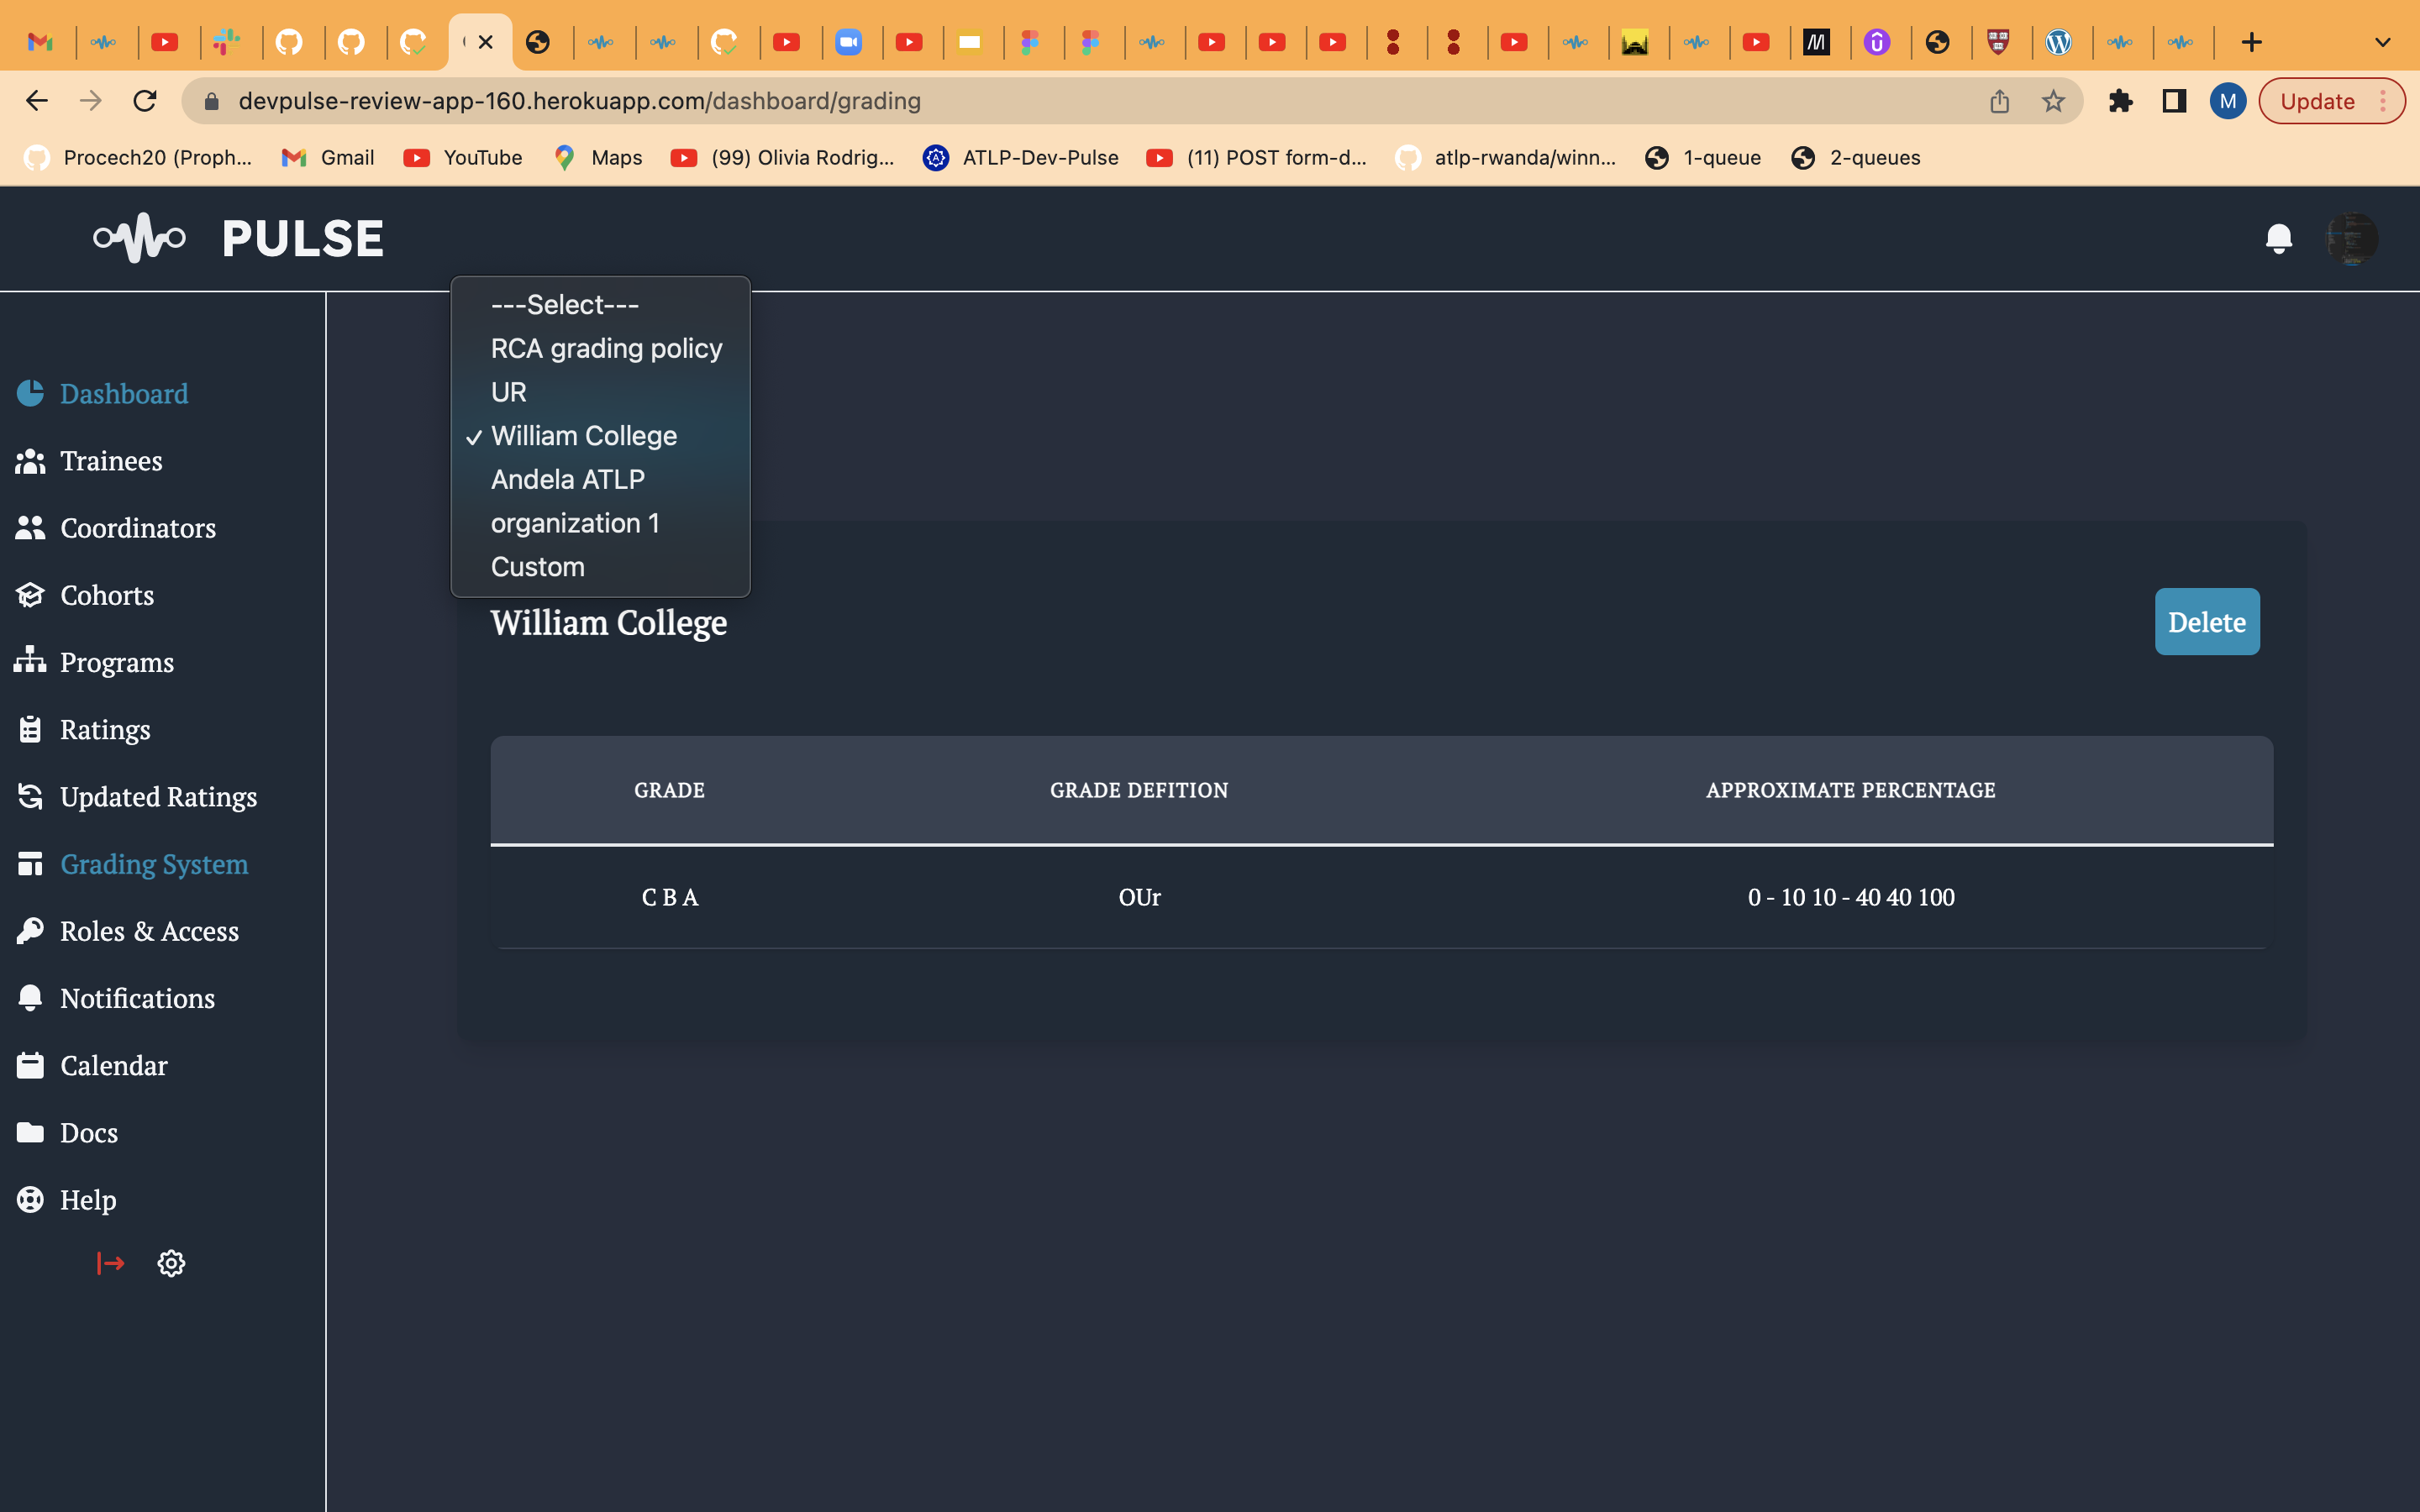Image resolution: width=2420 pixels, height=1512 pixels.
Task: Click the Programs hierarchy icon
Action: pos(30,661)
